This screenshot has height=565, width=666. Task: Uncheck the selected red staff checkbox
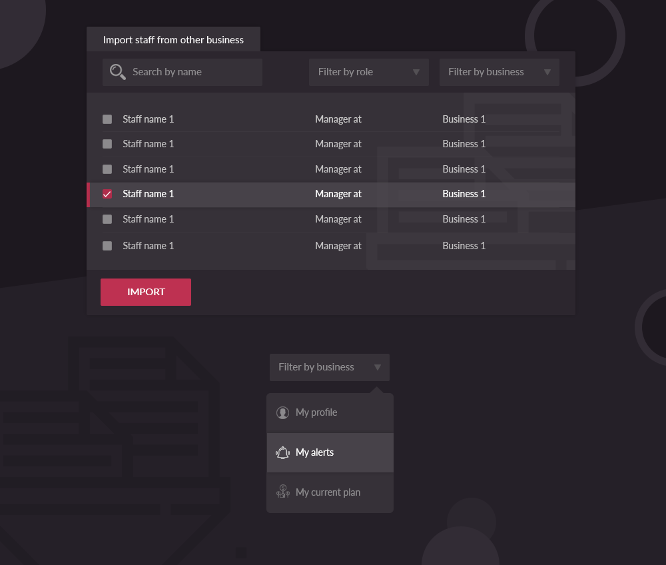[107, 194]
